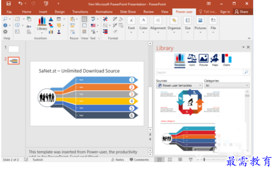Open the gear settings icon in Help group
275x174 pixels.
click(6, 32)
